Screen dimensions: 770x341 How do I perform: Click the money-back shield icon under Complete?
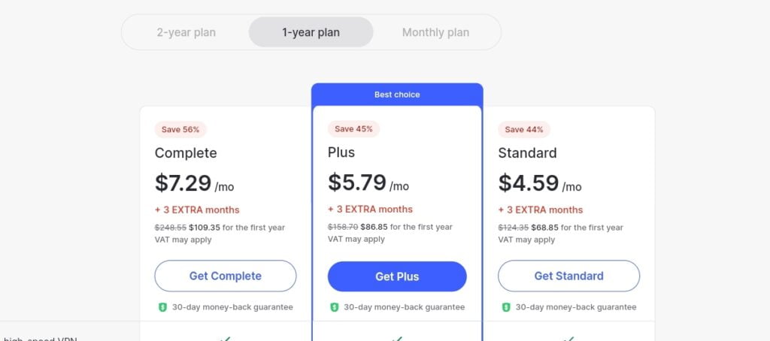162,307
